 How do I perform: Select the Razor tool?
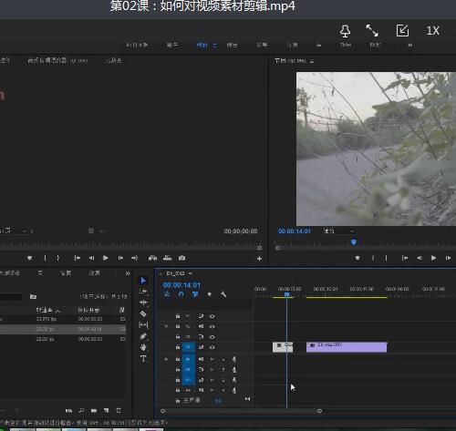point(143,313)
